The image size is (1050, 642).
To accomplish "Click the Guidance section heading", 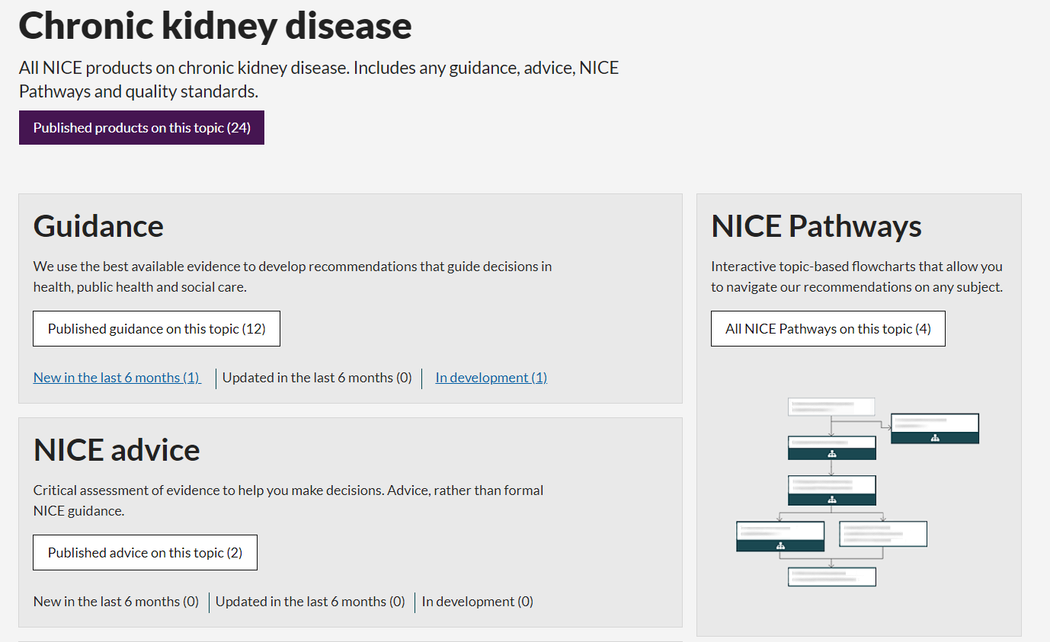I will [x=98, y=226].
